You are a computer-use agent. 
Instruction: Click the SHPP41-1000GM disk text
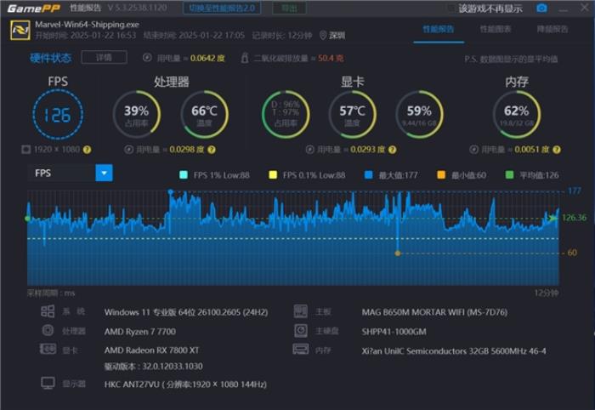394,332
